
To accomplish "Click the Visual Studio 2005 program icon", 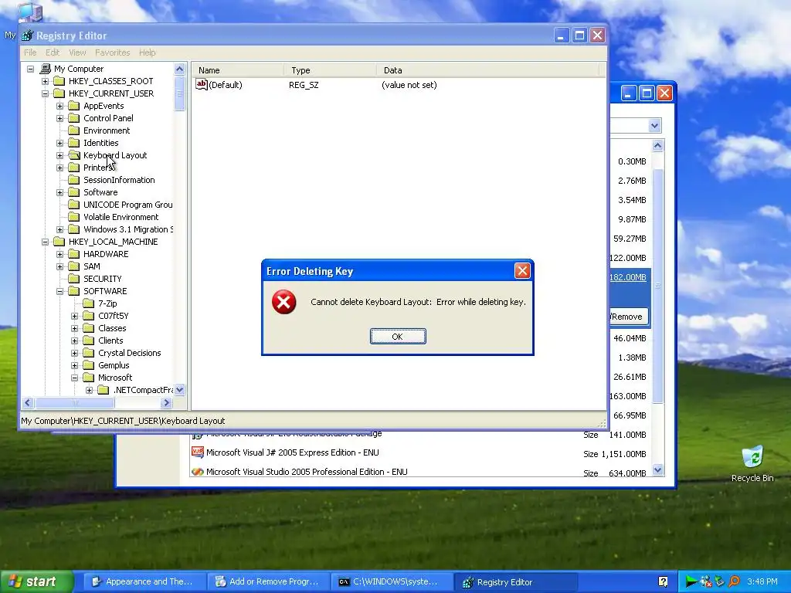I will pos(197,472).
